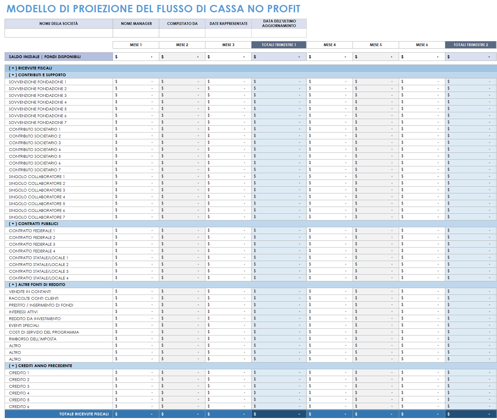The width and height of the screenshot is (497, 420).
Task: Select the MESE 5 column header
Action: pos(376,45)
